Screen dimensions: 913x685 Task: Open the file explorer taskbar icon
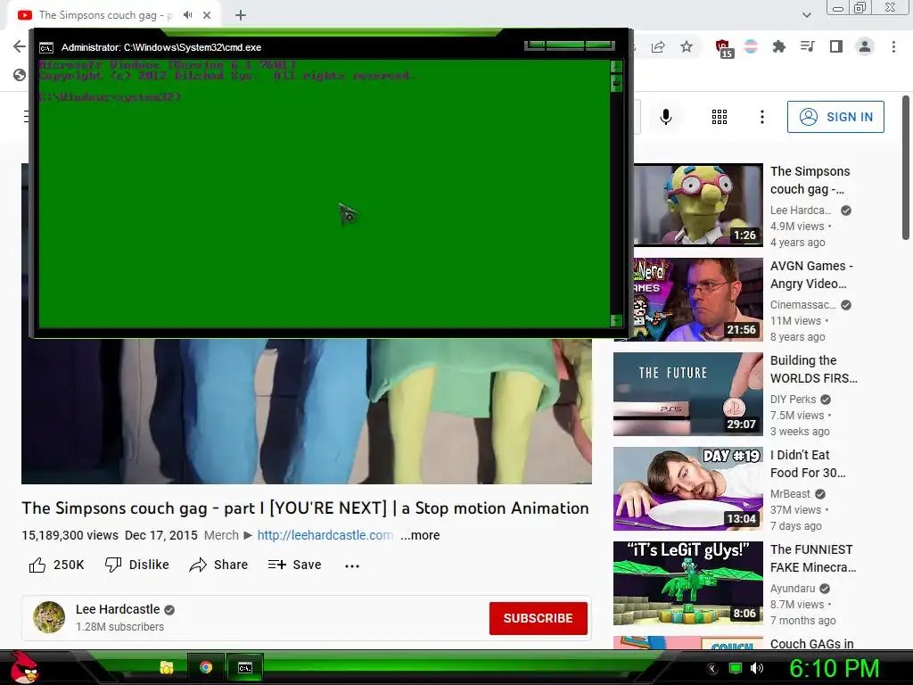[167, 667]
